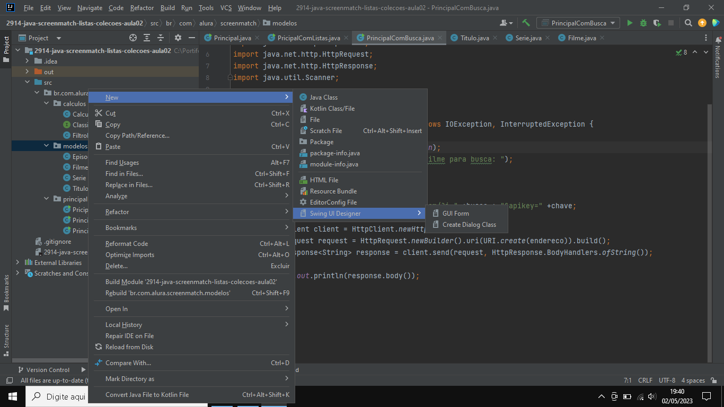Collapse the root project folder node
The width and height of the screenshot is (724, 407).
19,51
